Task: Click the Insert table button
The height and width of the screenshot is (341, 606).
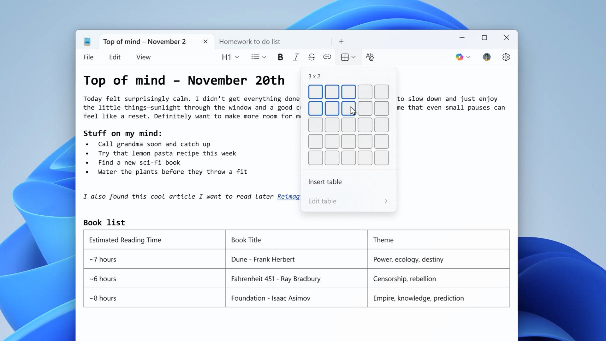Action: click(x=325, y=182)
